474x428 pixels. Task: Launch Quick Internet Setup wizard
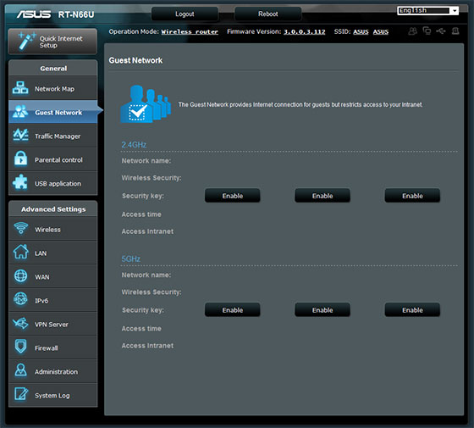click(52, 42)
